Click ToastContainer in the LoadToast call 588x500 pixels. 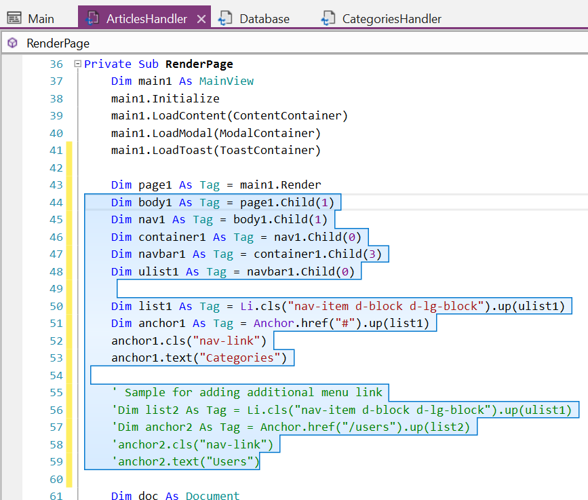[267, 151]
